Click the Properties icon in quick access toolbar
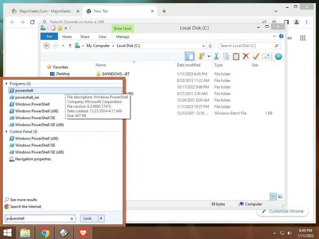The width and height of the screenshot is (319, 239). pyautogui.click(x=53, y=28)
